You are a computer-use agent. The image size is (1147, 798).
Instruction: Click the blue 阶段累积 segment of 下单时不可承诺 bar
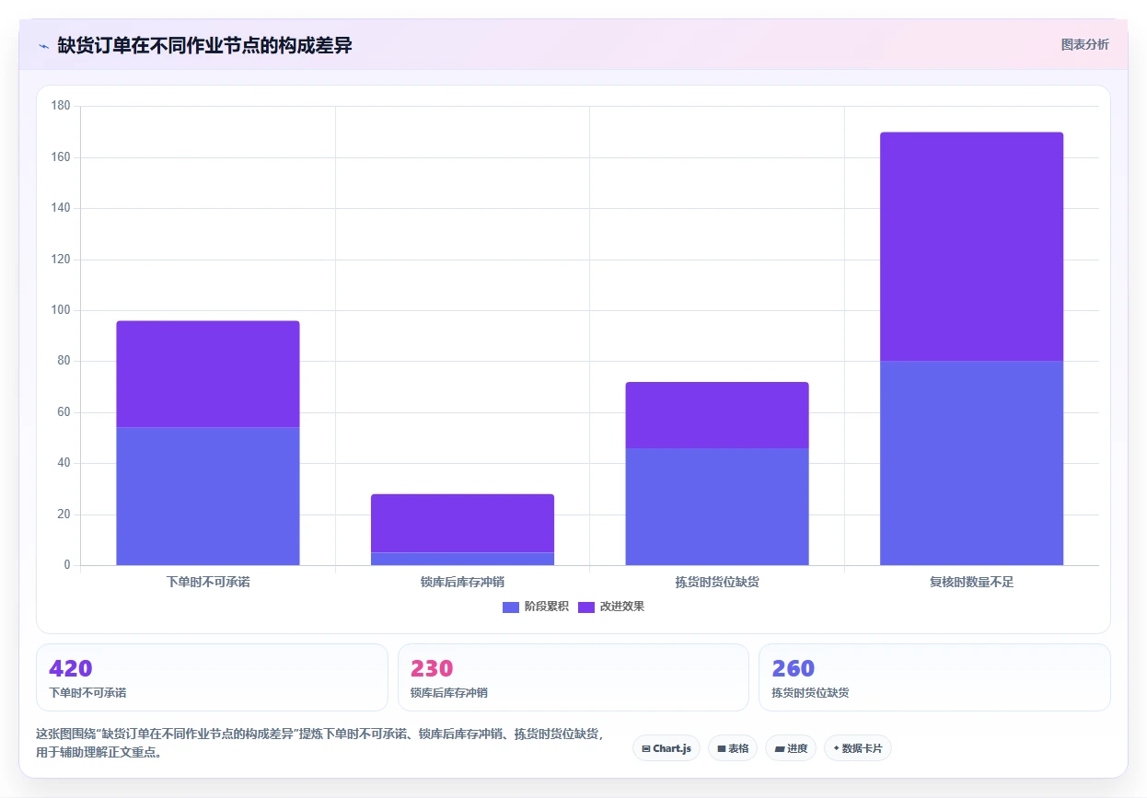click(x=208, y=496)
